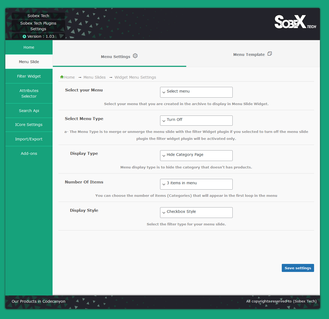The height and width of the screenshot is (319, 329).
Task: Open Add-ons in the sidebar
Action: 29,153
